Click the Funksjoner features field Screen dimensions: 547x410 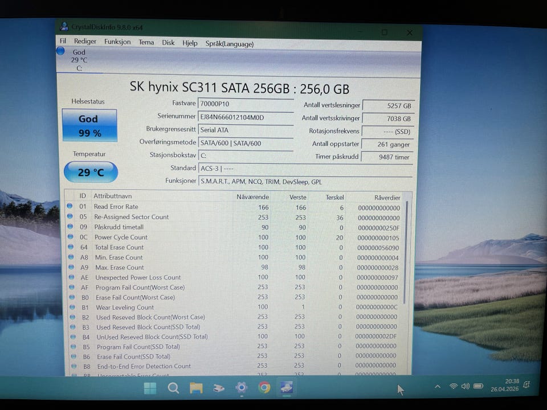click(x=305, y=182)
